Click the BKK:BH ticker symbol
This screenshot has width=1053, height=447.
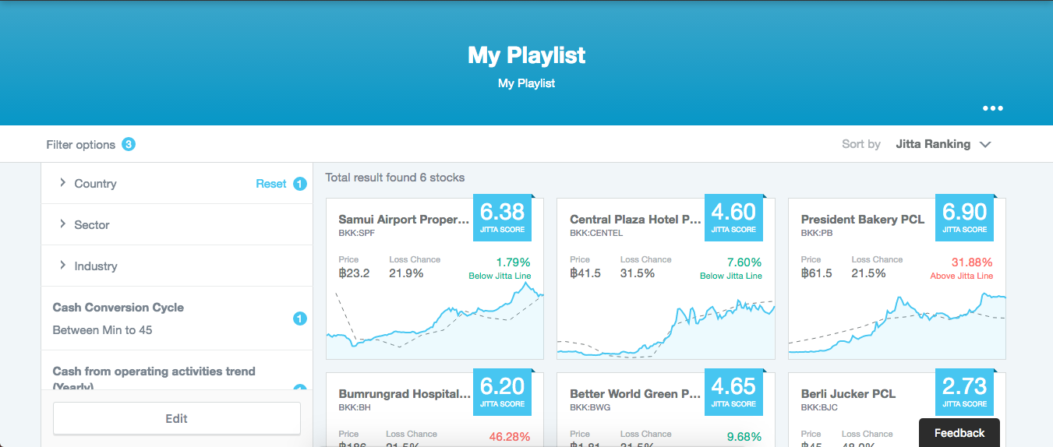354,407
